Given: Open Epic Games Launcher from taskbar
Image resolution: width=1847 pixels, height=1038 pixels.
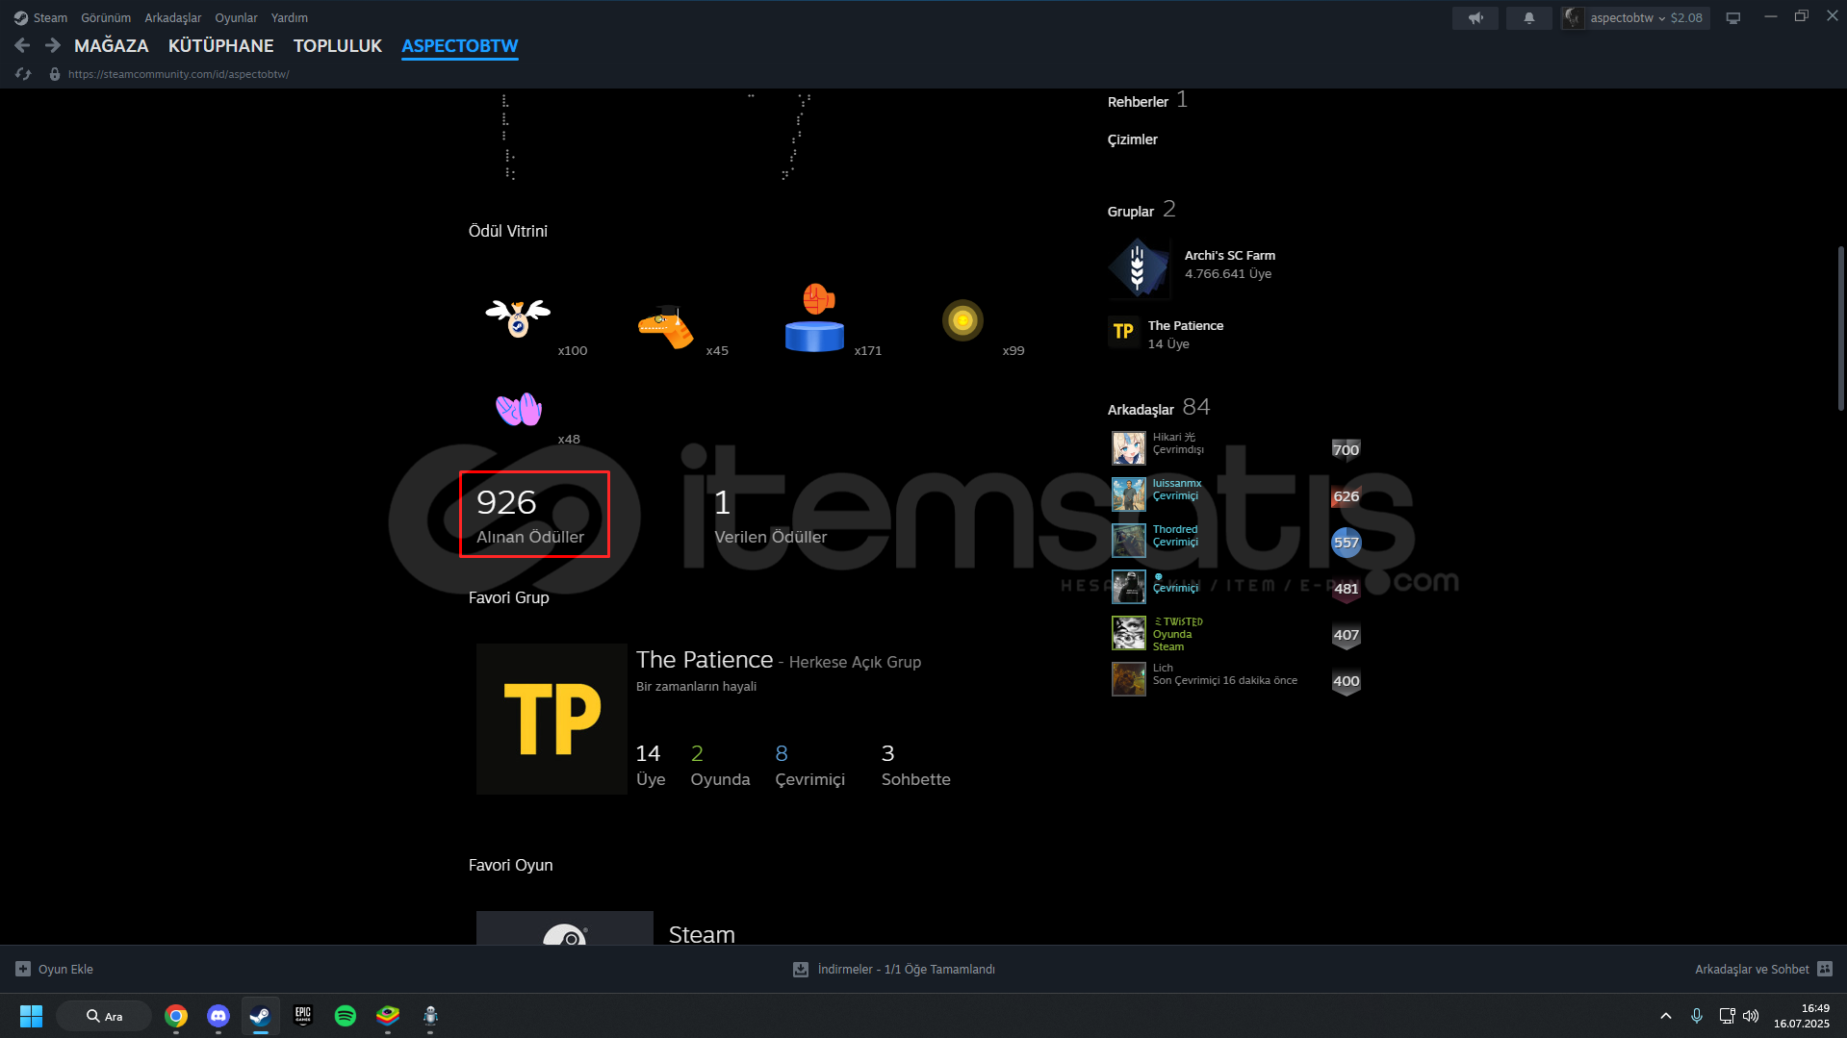Looking at the screenshot, I should tap(303, 1016).
